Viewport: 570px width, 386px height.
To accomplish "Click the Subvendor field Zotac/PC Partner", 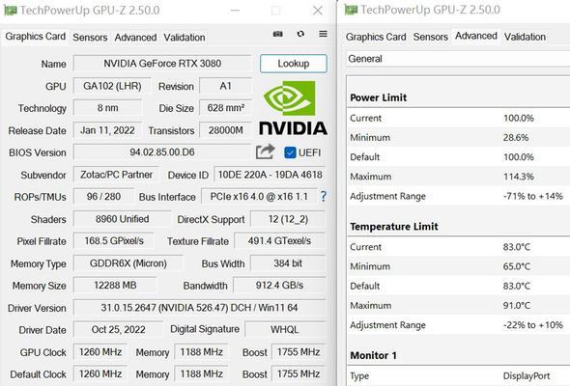I will pyautogui.click(x=116, y=175).
